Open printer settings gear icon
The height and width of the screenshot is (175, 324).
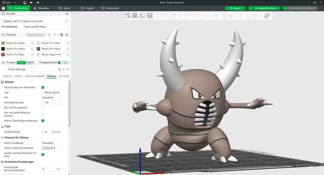(67, 14)
